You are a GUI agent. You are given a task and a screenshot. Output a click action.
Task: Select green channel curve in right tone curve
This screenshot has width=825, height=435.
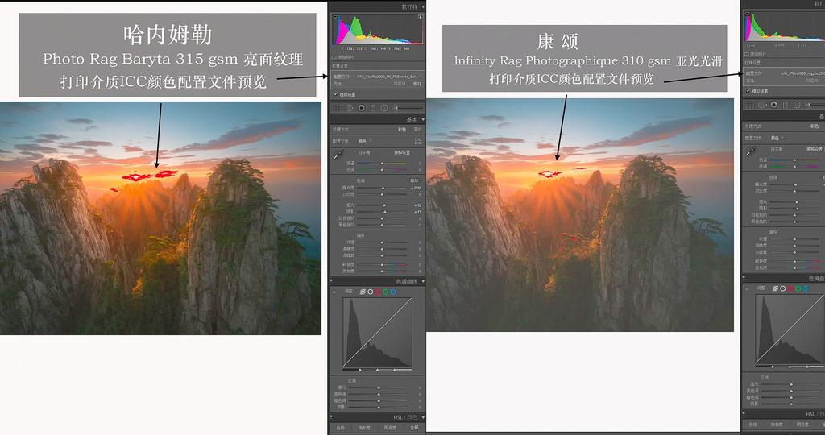click(798, 288)
